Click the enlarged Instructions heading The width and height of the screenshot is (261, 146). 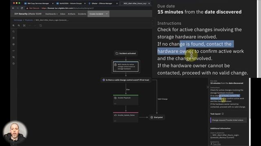169,24
